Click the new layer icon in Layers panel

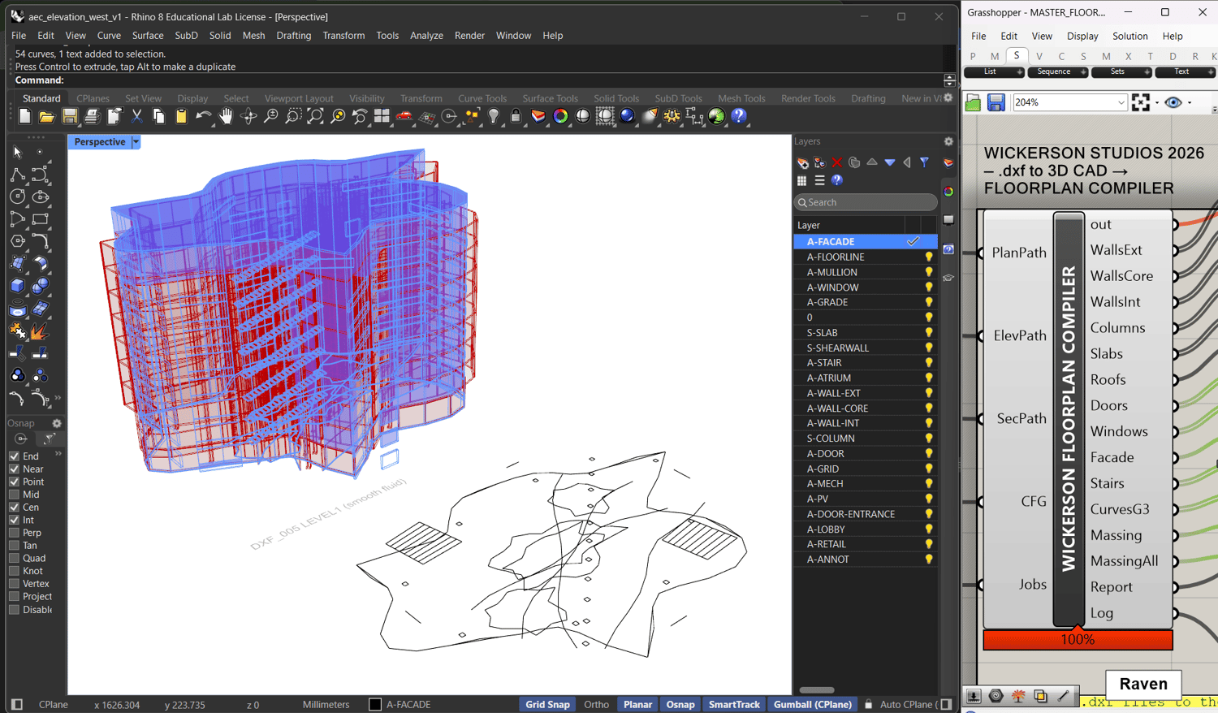[802, 162]
